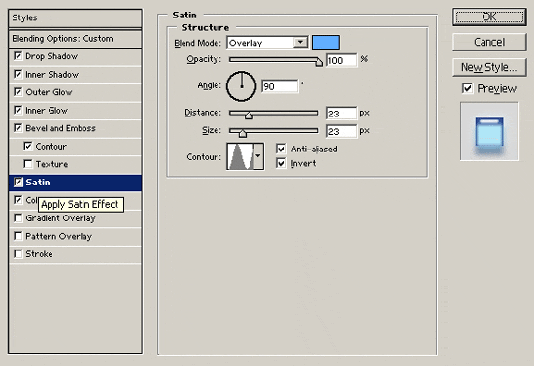Click the Size slider handle
Image resolution: width=534 pixels, height=366 pixels.
point(243,133)
